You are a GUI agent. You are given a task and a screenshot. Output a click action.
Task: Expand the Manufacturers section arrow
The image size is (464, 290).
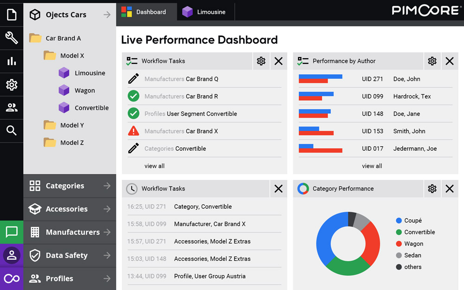107,232
